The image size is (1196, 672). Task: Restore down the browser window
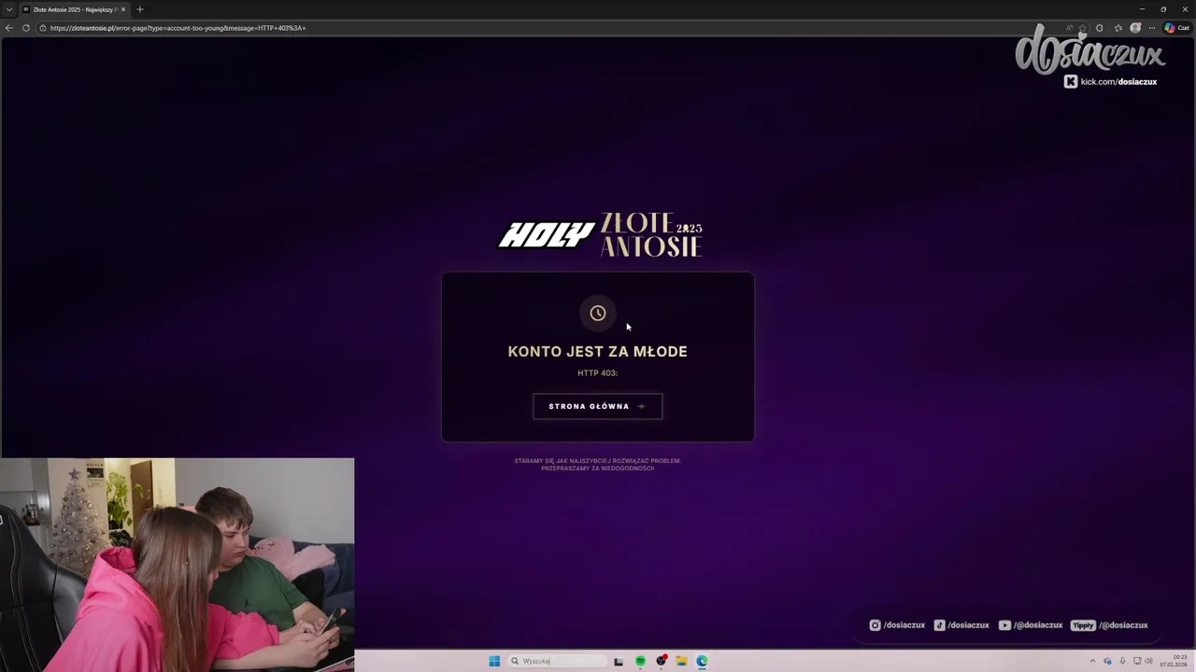pyautogui.click(x=1163, y=9)
